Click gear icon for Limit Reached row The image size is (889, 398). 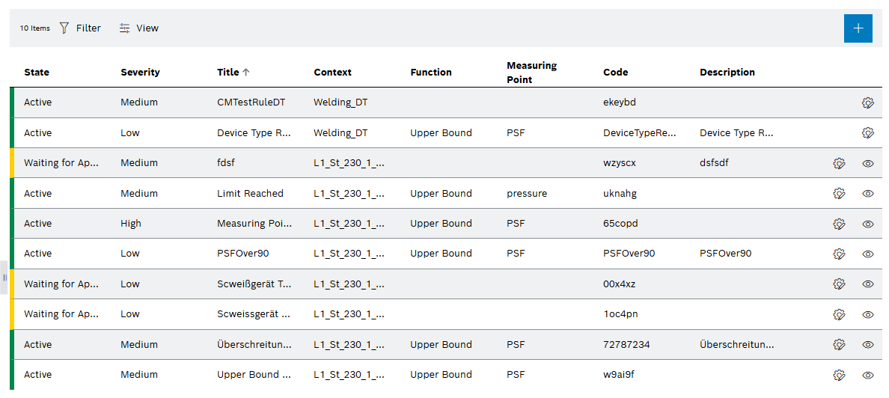(x=839, y=194)
